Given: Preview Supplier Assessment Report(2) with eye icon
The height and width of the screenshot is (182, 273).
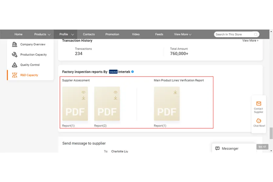Looking at the screenshot, I should tap(115, 92).
